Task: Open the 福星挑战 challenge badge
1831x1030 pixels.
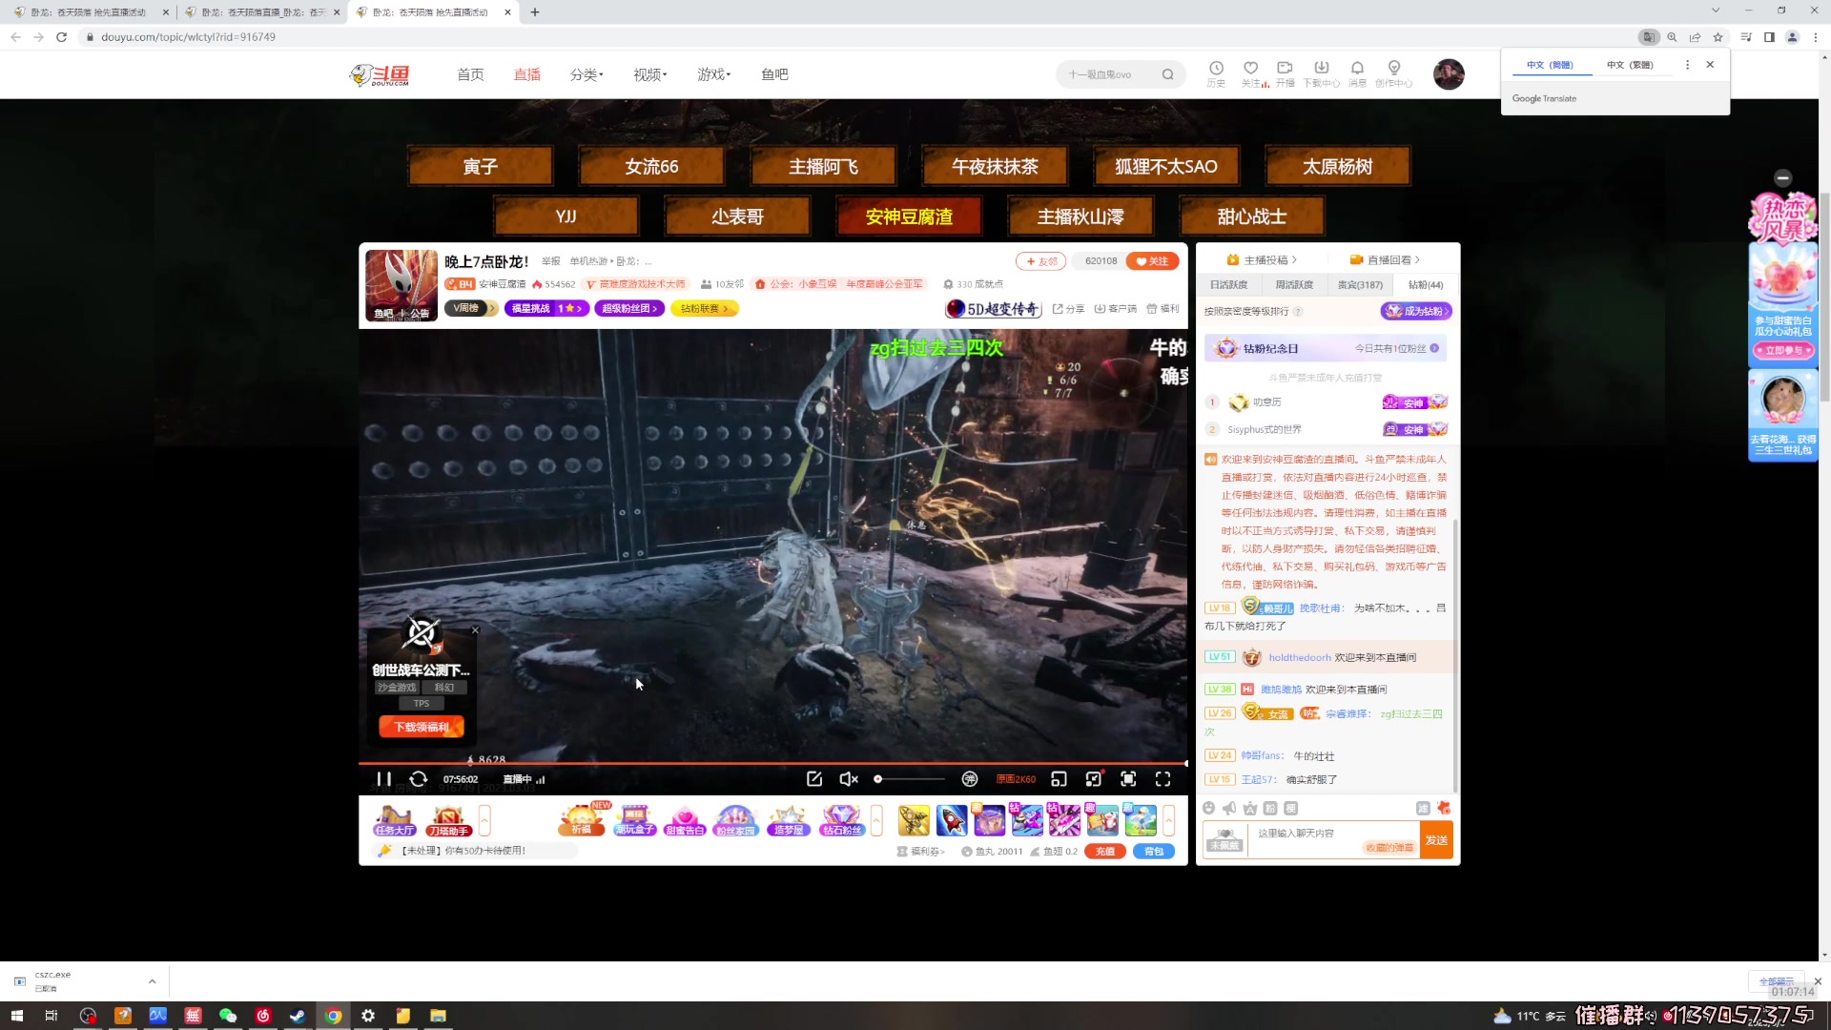Action: [x=545, y=308]
